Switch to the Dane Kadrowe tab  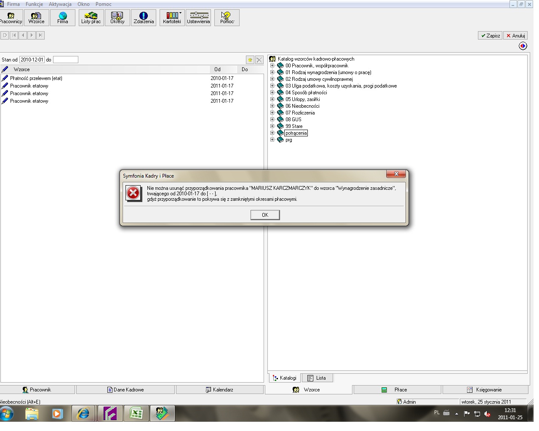(125, 390)
